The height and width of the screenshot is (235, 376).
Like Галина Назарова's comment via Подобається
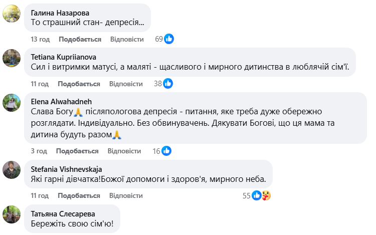point(80,40)
